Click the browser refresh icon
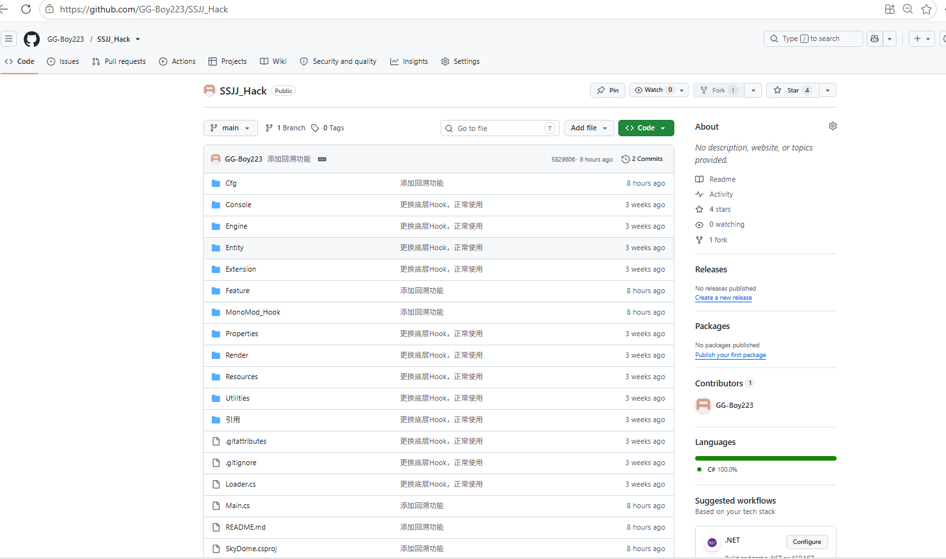This screenshot has height=559, width=946. coord(26,9)
